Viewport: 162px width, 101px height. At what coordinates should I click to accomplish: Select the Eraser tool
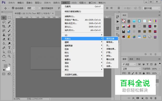(4, 39)
